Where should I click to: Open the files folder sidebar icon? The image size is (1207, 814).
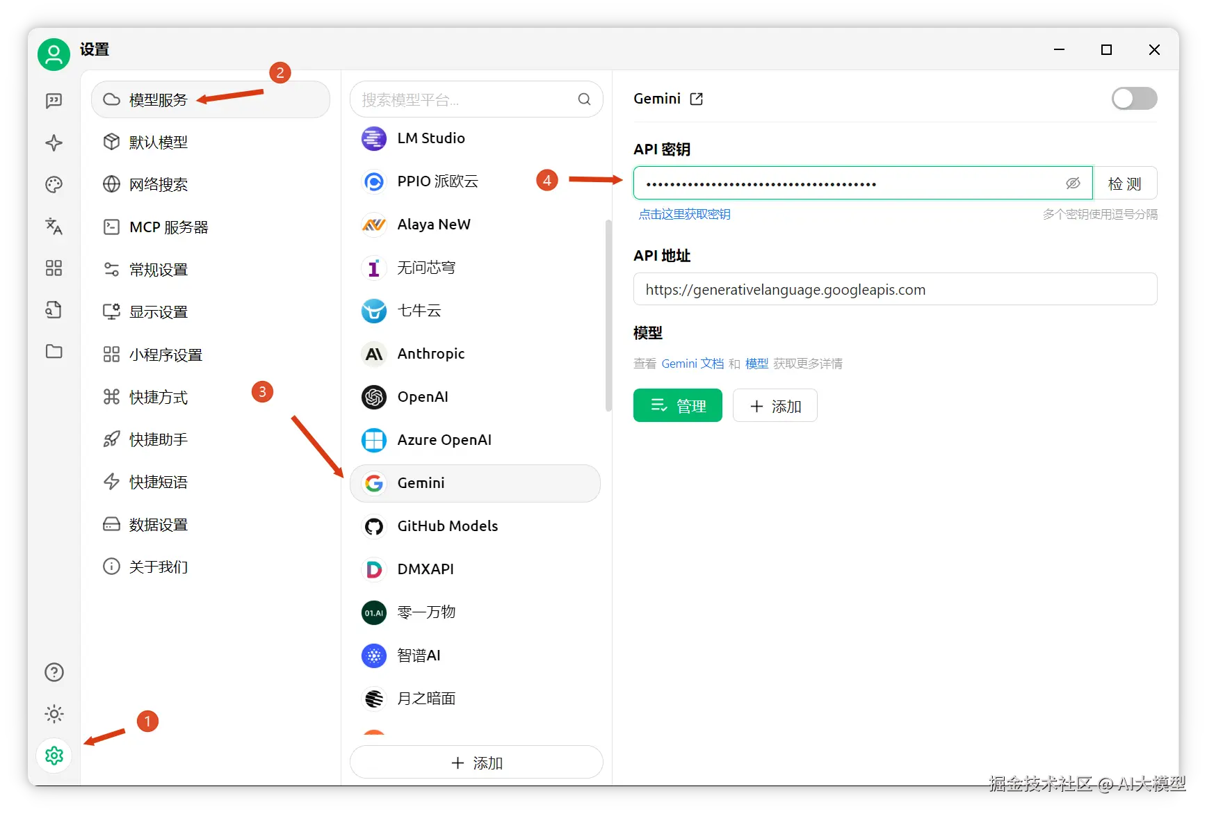click(54, 351)
